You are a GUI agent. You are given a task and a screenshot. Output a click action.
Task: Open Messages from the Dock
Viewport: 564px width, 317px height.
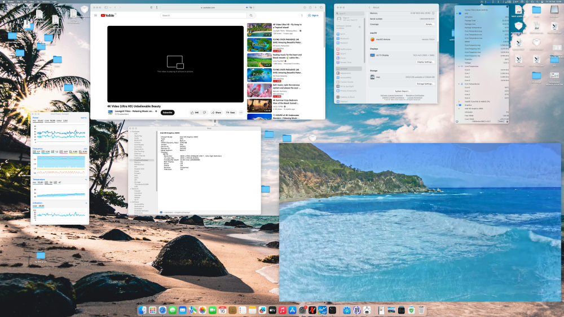173,310
